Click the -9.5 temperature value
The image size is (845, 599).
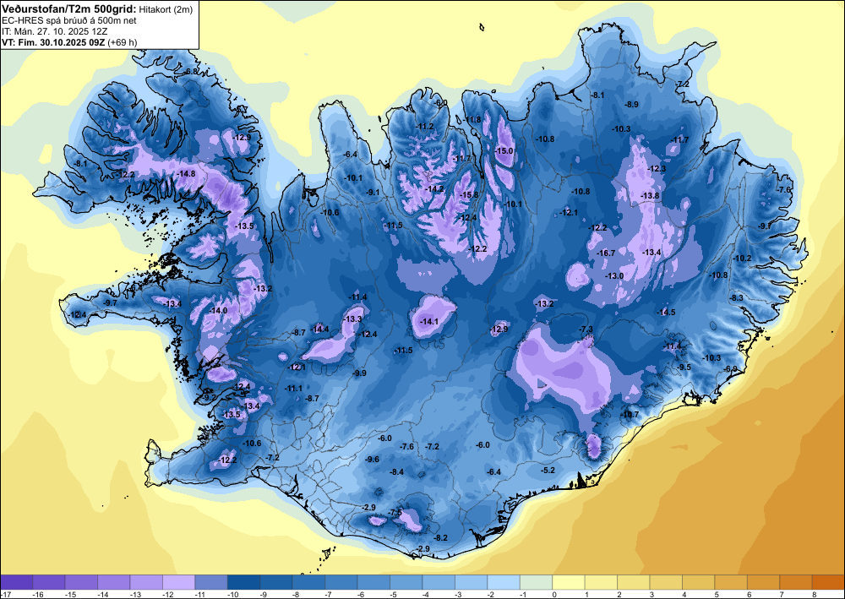(x=684, y=367)
